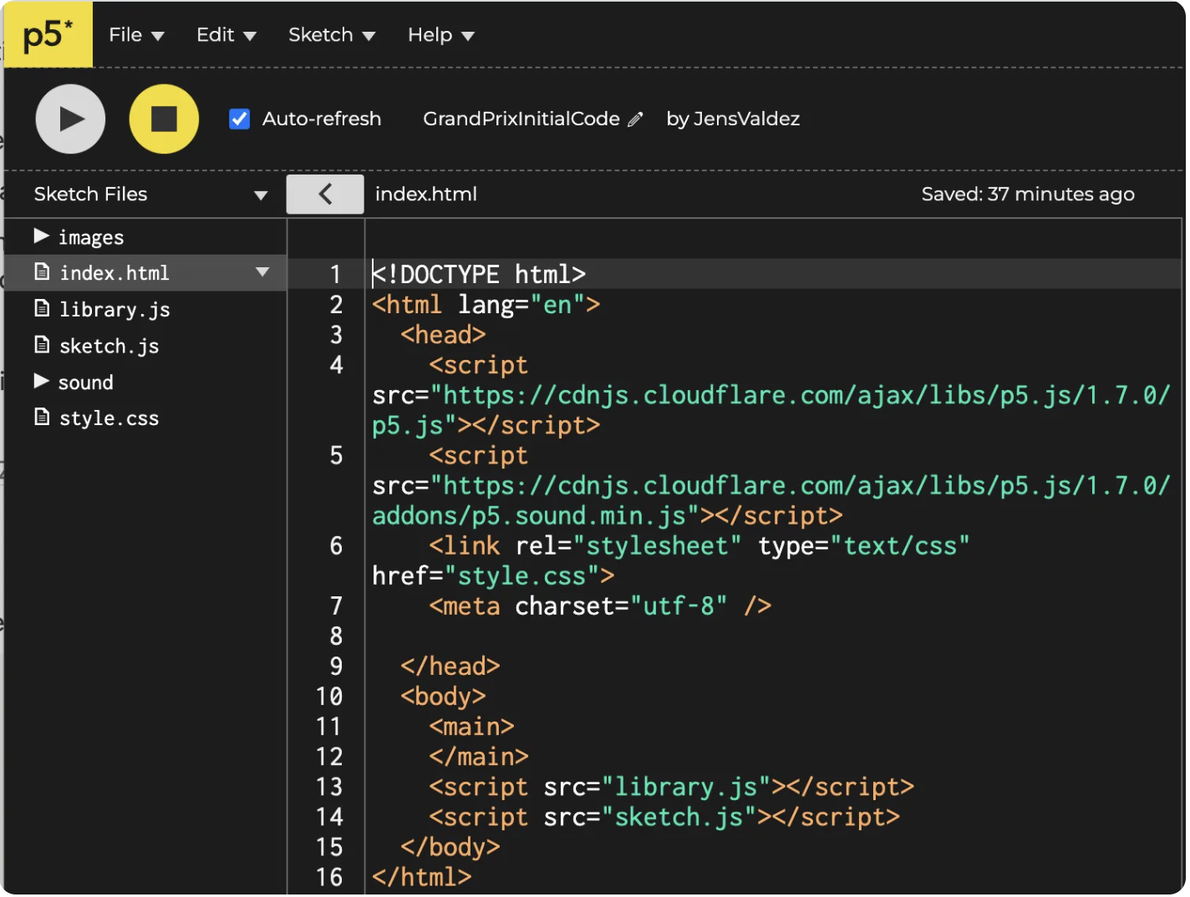Select the index.html tab header
The height and width of the screenshot is (897, 1190).
click(x=426, y=194)
